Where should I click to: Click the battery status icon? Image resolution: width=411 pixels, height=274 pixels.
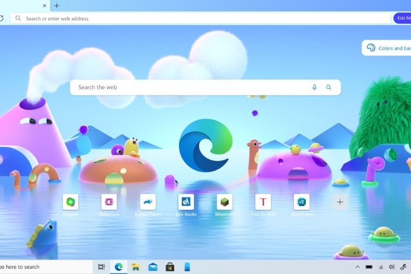tap(369, 267)
